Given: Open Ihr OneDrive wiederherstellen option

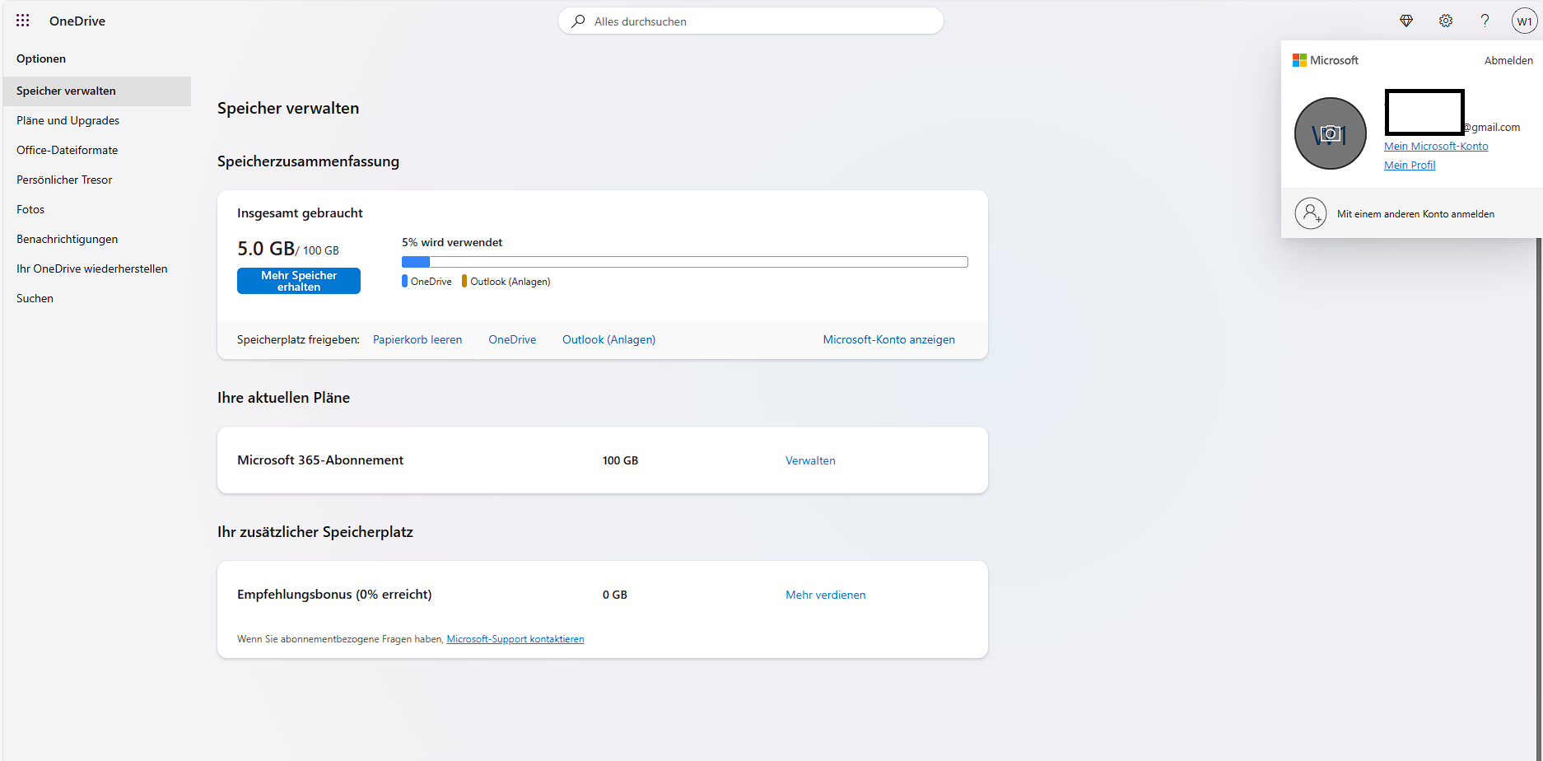Looking at the screenshot, I should tap(91, 268).
